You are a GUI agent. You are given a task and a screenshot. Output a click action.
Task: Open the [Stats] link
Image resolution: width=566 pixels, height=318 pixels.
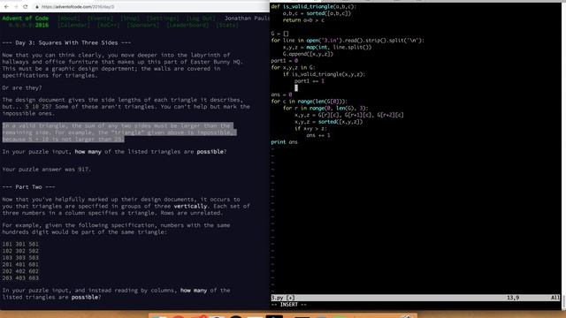227,26
